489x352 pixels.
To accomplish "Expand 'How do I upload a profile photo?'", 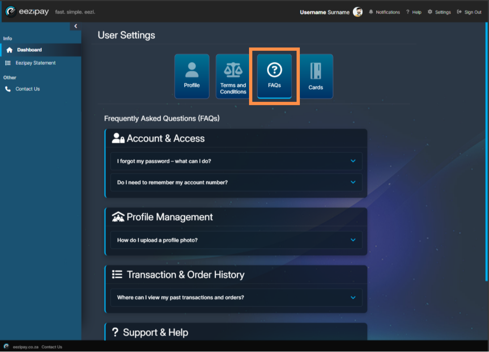I will pos(236,240).
